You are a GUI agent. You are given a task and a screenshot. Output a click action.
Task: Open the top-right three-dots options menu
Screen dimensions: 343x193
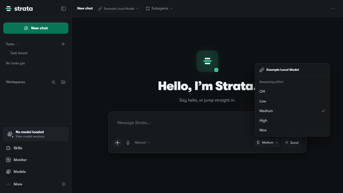[333, 9]
